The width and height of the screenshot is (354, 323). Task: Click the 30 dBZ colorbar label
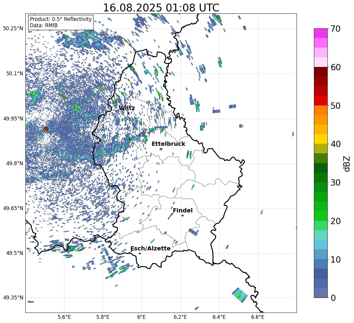click(x=335, y=182)
